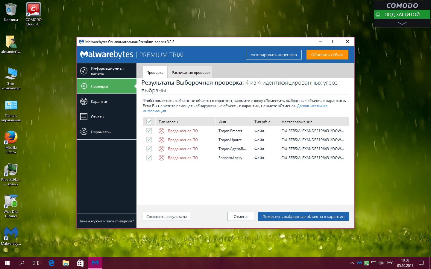431x269 pixels.
Task: Switch the РУС input language indicator
Action: pos(390,263)
